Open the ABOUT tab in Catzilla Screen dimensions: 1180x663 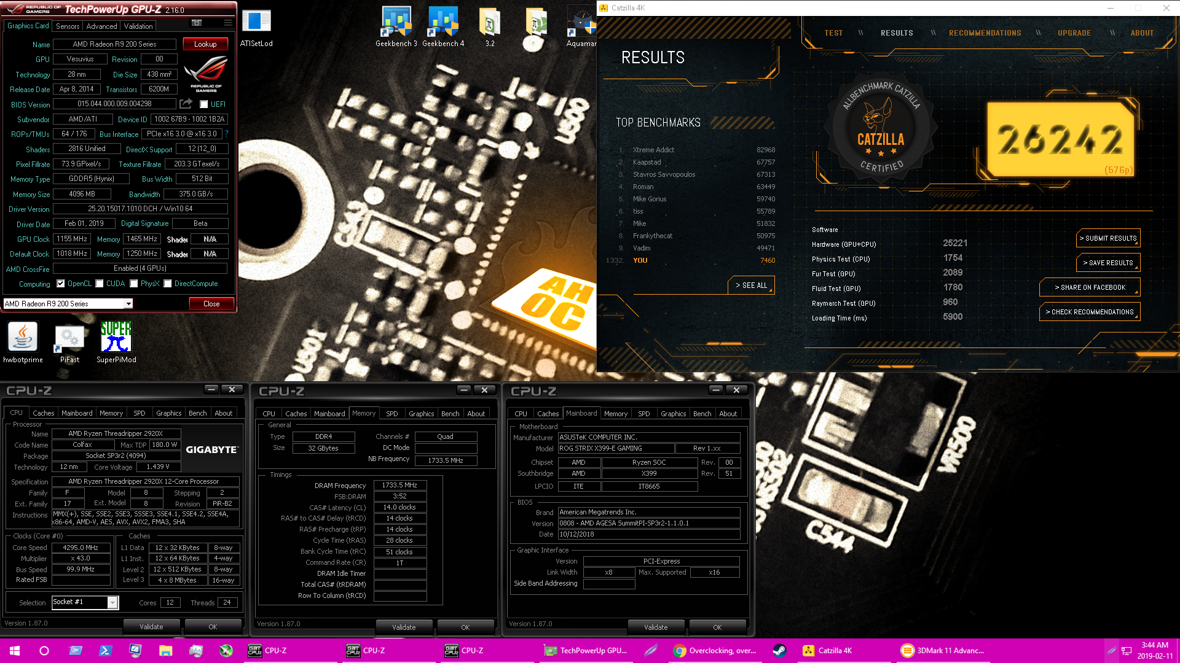coord(1142,33)
